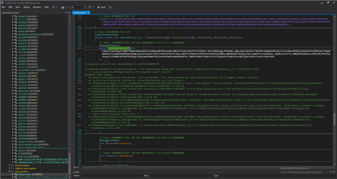This screenshot has width=337, height=179.
Task: Expand the Reactor tree node
Action: [x=13, y=151]
